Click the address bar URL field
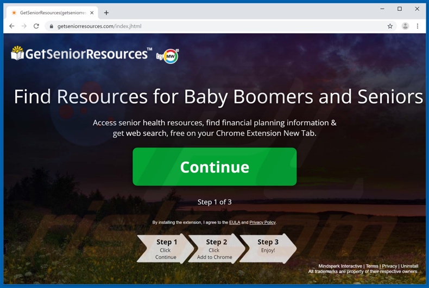This screenshot has height=288, width=429. (216, 26)
